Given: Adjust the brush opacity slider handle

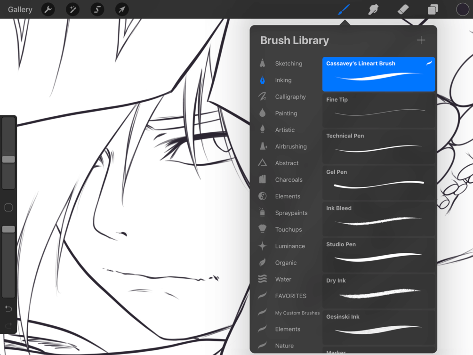Looking at the screenshot, I should pos(8,229).
